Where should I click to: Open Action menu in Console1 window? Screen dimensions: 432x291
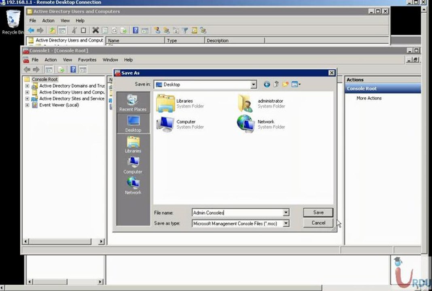pos(51,60)
